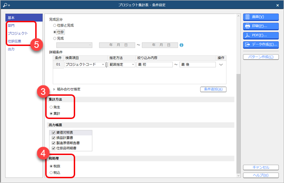Toggle the 損益計算書 checkbox
This screenshot has height=183, width=284.
point(53,138)
